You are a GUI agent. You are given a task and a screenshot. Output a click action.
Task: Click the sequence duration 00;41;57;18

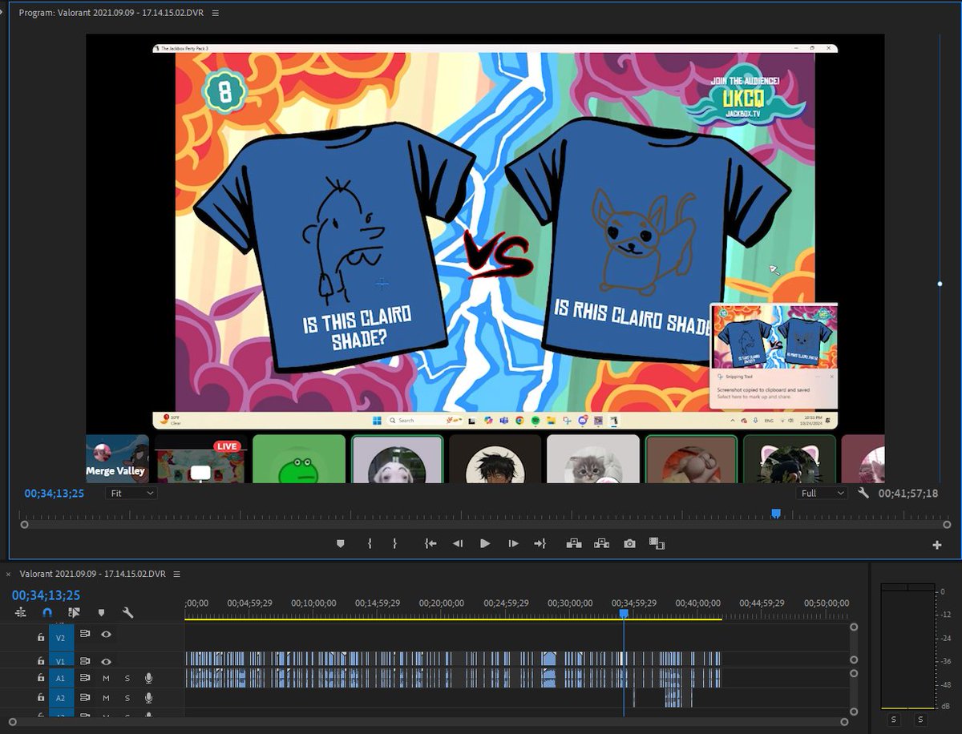pyautogui.click(x=907, y=494)
